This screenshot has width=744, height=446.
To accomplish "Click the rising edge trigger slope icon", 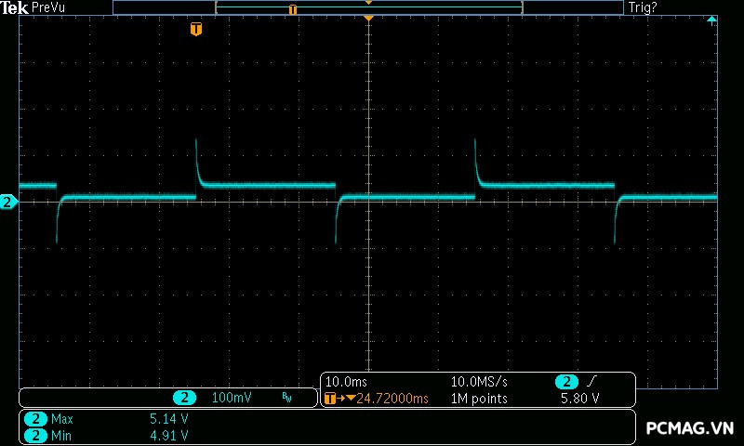I will 592,382.
